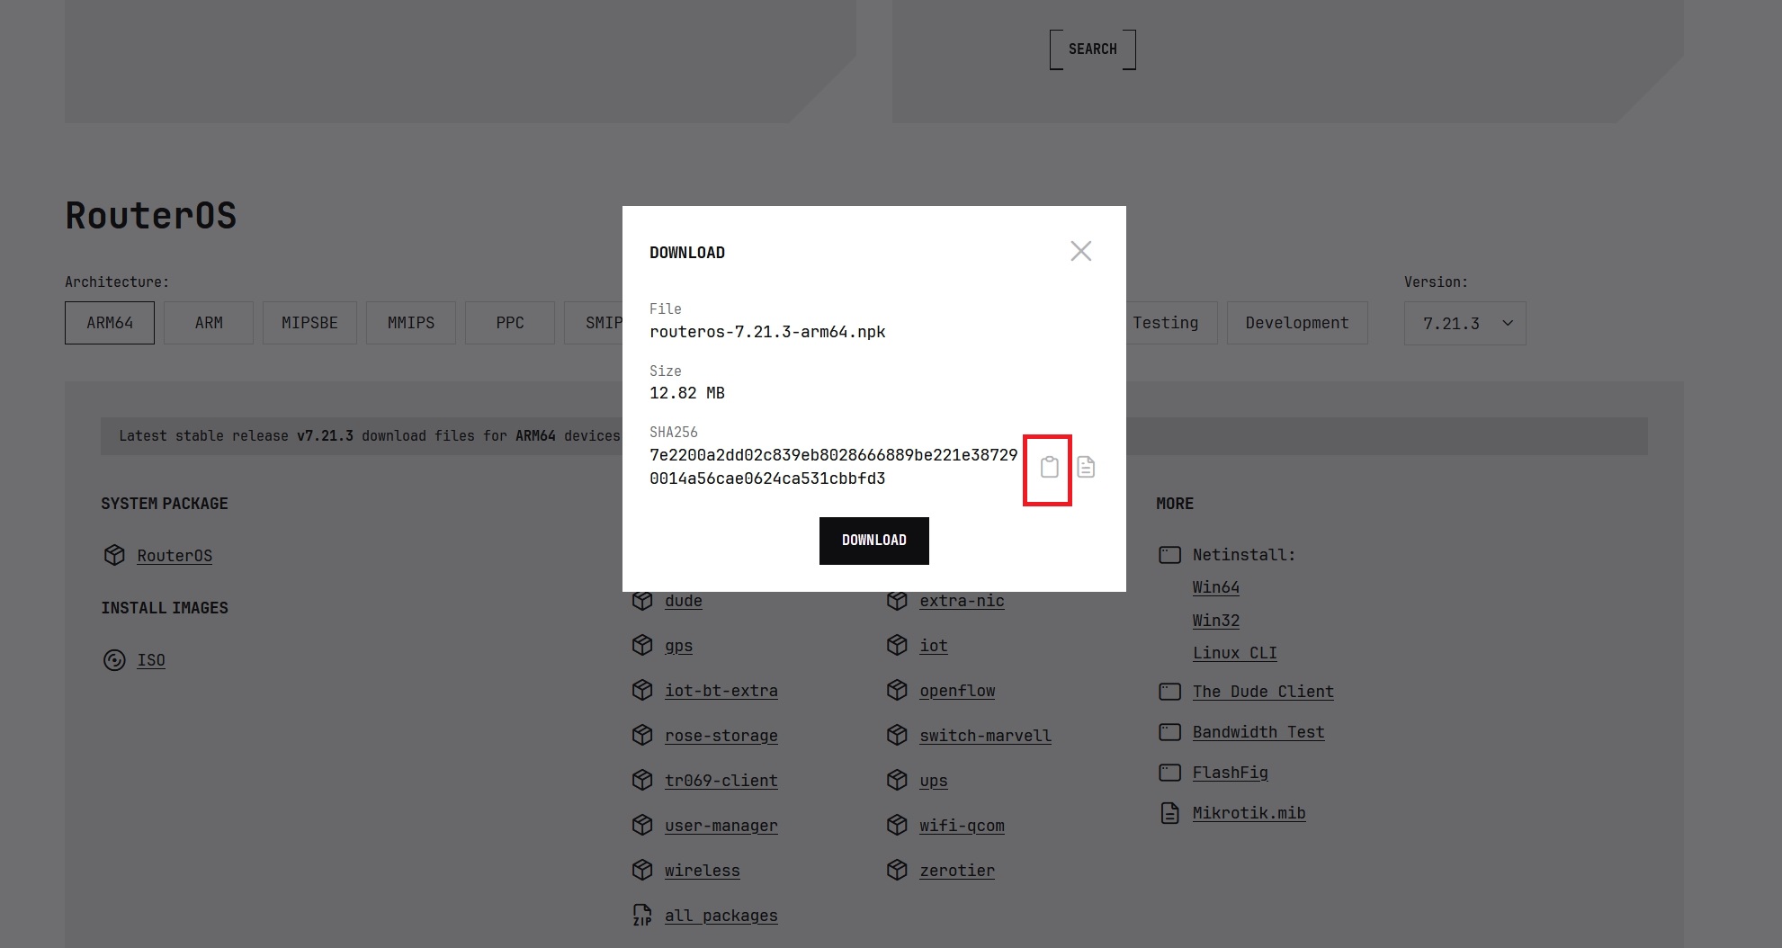Viewport: 1782px width, 948px height.
Task: Click the FlashFig window icon
Action: 1169,773
